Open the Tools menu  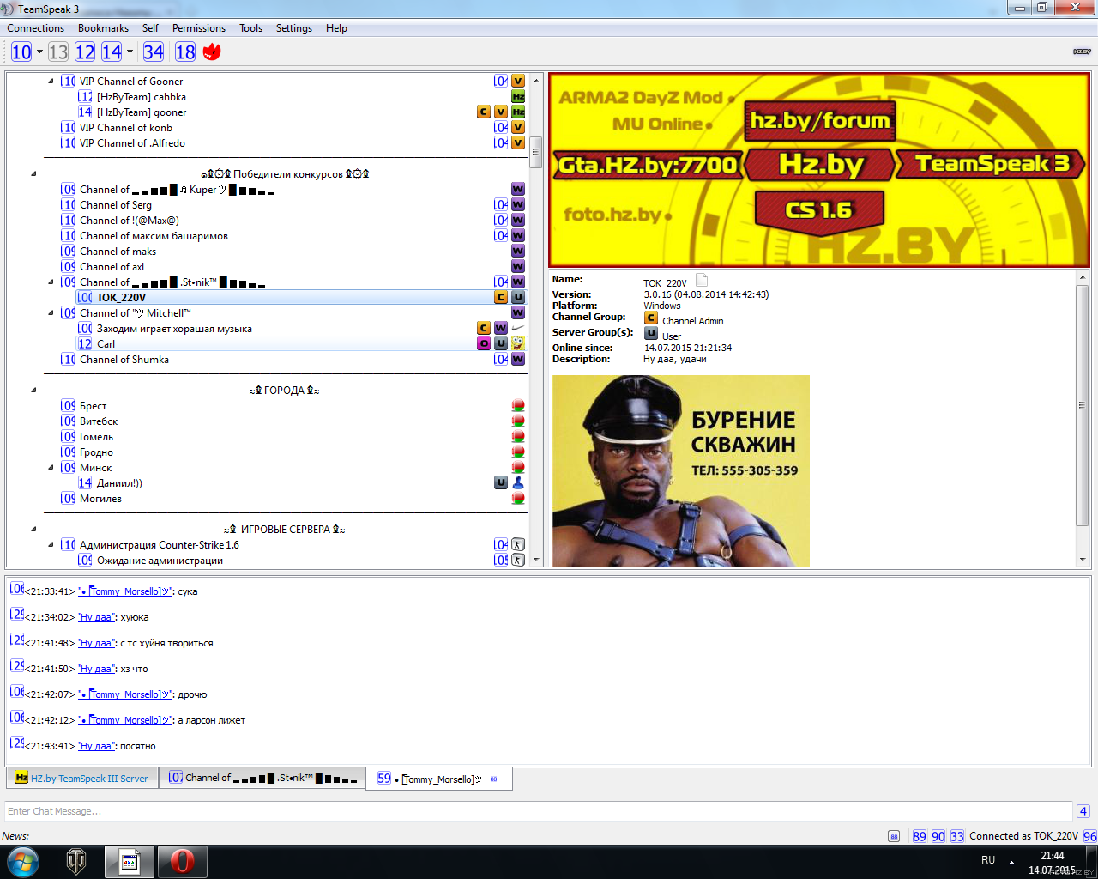point(251,28)
